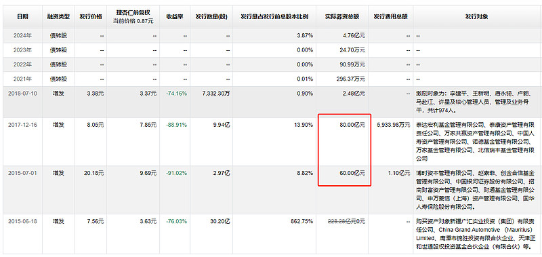Click the -91.02% return value
This screenshot has width=542, height=257.
click(x=176, y=173)
